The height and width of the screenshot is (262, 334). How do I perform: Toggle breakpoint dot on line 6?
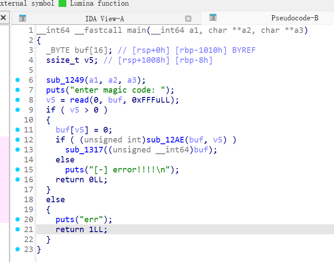tap(17, 80)
